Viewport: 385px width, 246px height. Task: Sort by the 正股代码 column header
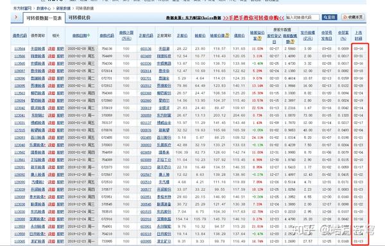146,35
